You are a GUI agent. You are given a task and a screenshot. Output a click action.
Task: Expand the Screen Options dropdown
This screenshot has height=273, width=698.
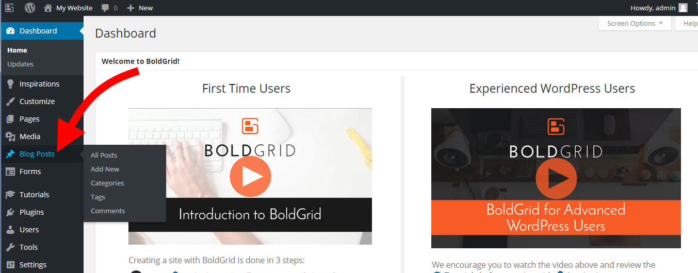[x=635, y=23]
